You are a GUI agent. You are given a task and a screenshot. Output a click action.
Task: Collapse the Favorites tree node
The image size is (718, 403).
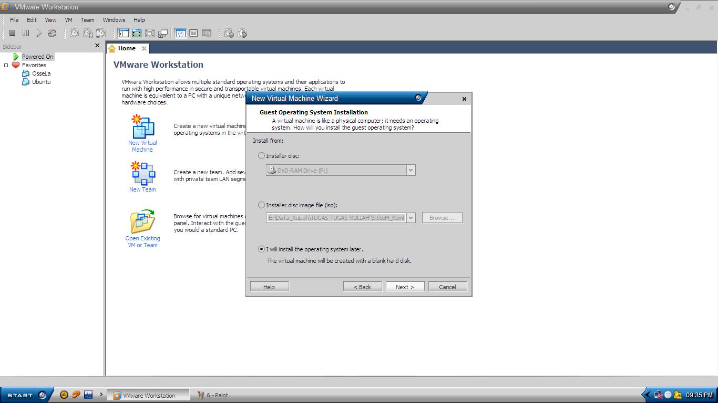(6, 66)
